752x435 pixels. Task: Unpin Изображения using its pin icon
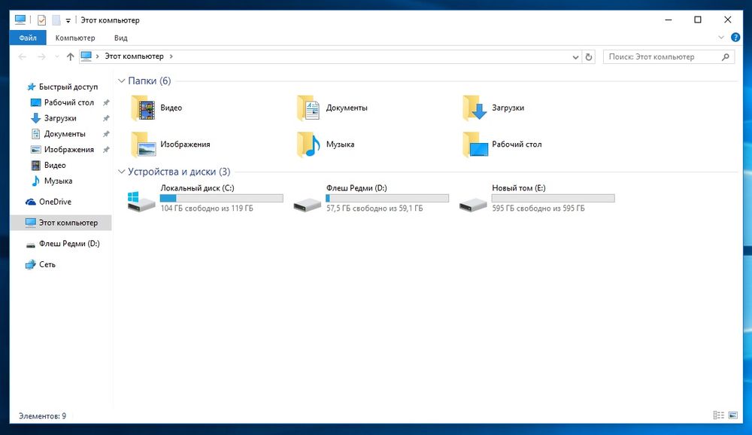[x=107, y=149]
